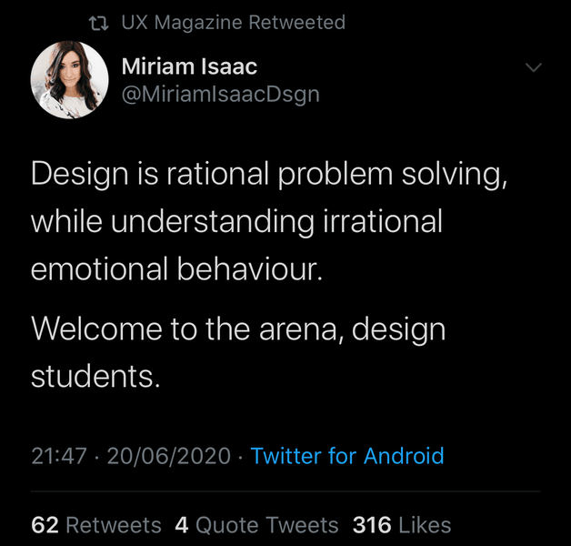The height and width of the screenshot is (546, 571).
Task: Click the 20/06/2020 date
Action: tap(169, 456)
